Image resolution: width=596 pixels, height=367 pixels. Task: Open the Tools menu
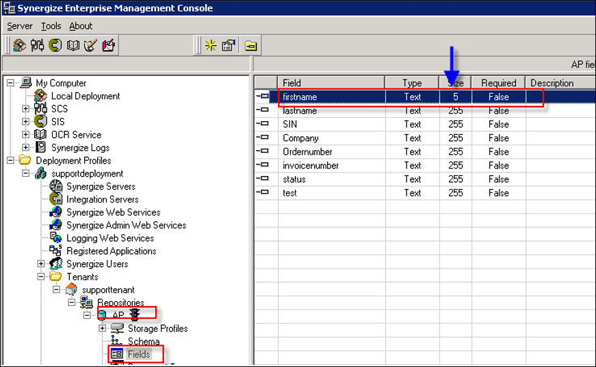point(51,26)
